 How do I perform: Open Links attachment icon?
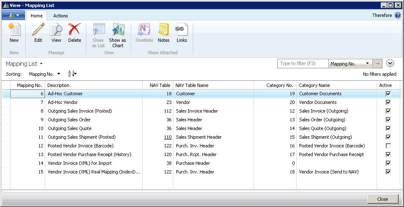coord(182,30)
